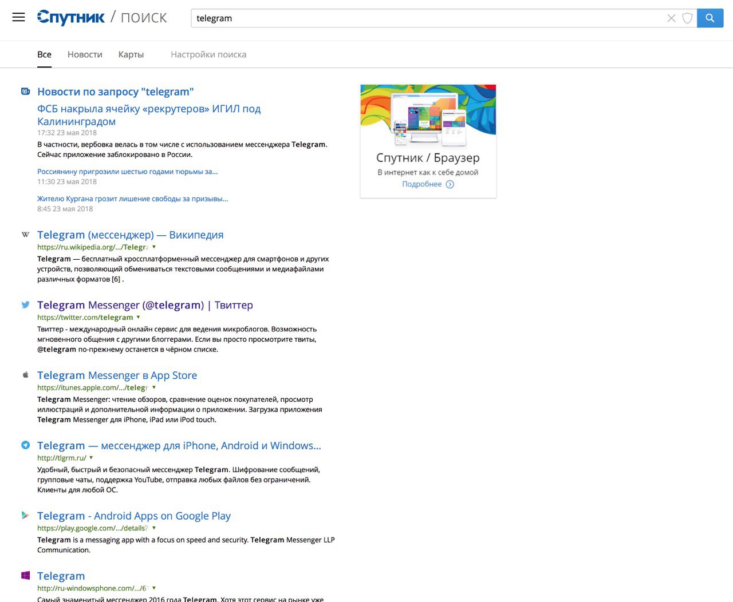This screenshot has height=602, width=733.
Task: Expand dropdown arrow after ru.wikipedia.org URL
Action: coord(154,247)
